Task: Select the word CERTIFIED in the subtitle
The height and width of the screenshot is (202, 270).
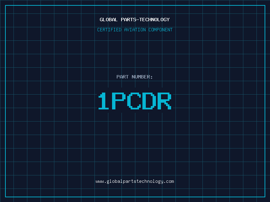Action: pos(109,30)
